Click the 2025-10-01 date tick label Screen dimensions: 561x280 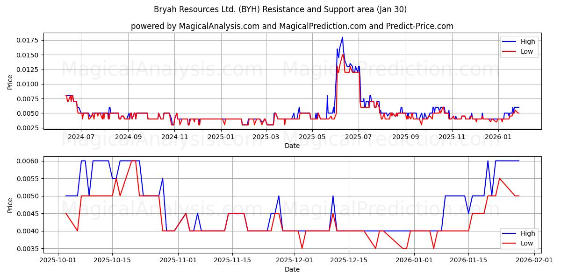58,260
